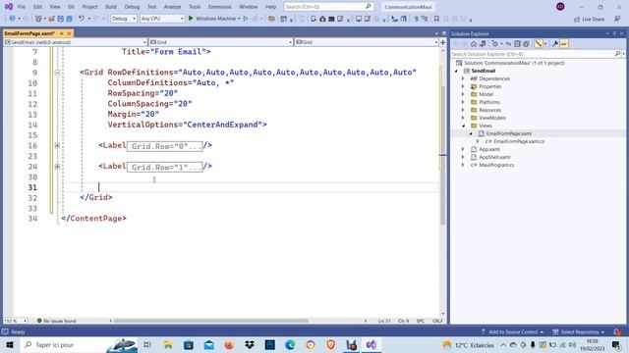The image size is (629, 353).
Task: Click the Windows Start button
Action: tap(10, 344)
